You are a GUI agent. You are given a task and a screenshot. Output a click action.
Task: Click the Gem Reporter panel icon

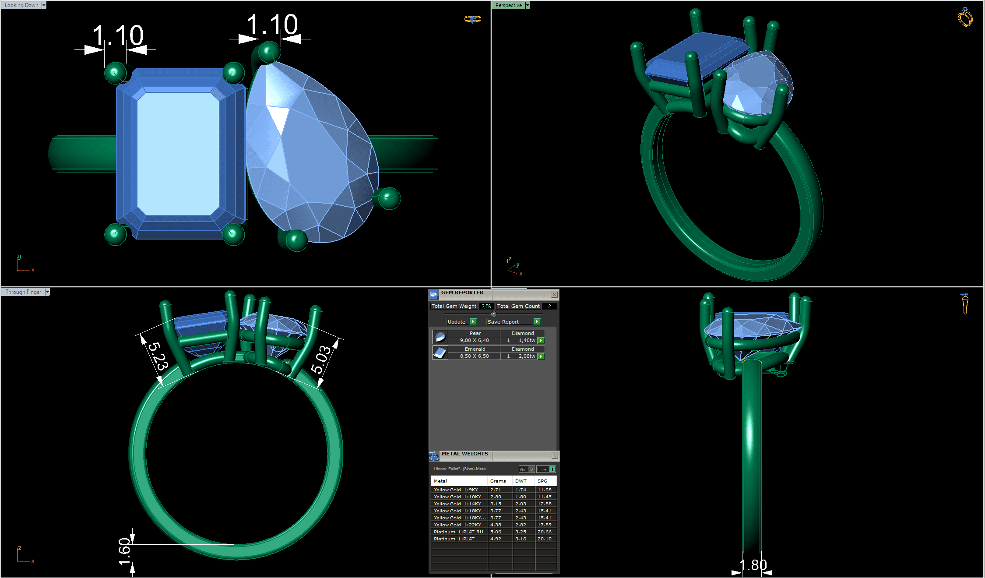433,294
